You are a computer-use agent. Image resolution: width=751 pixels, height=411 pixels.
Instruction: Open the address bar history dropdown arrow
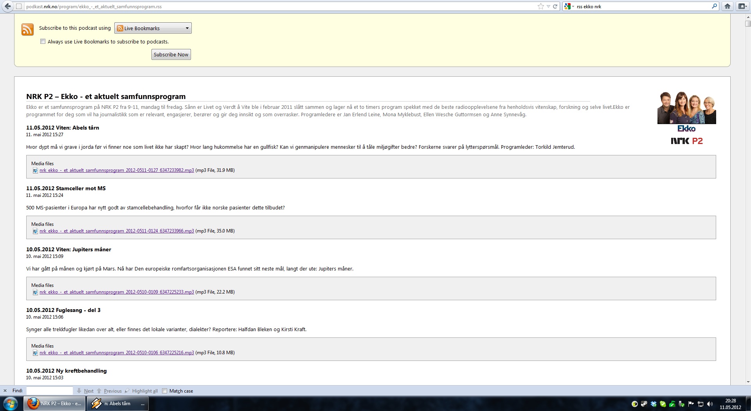coord(548,6)
